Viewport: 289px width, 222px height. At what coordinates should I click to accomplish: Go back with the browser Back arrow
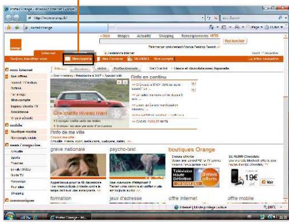9,18
